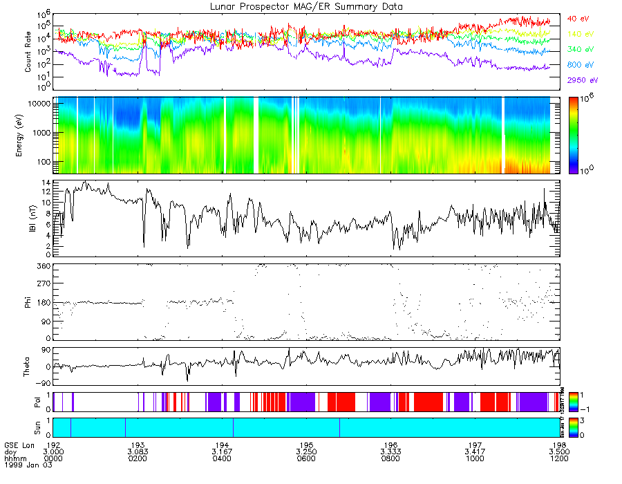Click the 'doy' row label

point(10,452)
